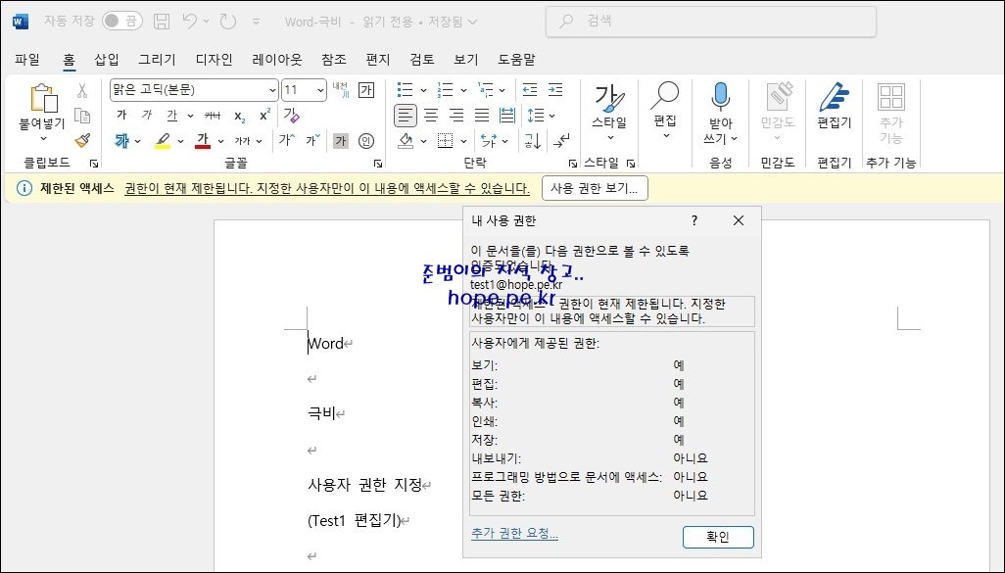Click 확인 in permissions dialog
The height and width of the screenshot is (573, 1005).
coord(718,537)
